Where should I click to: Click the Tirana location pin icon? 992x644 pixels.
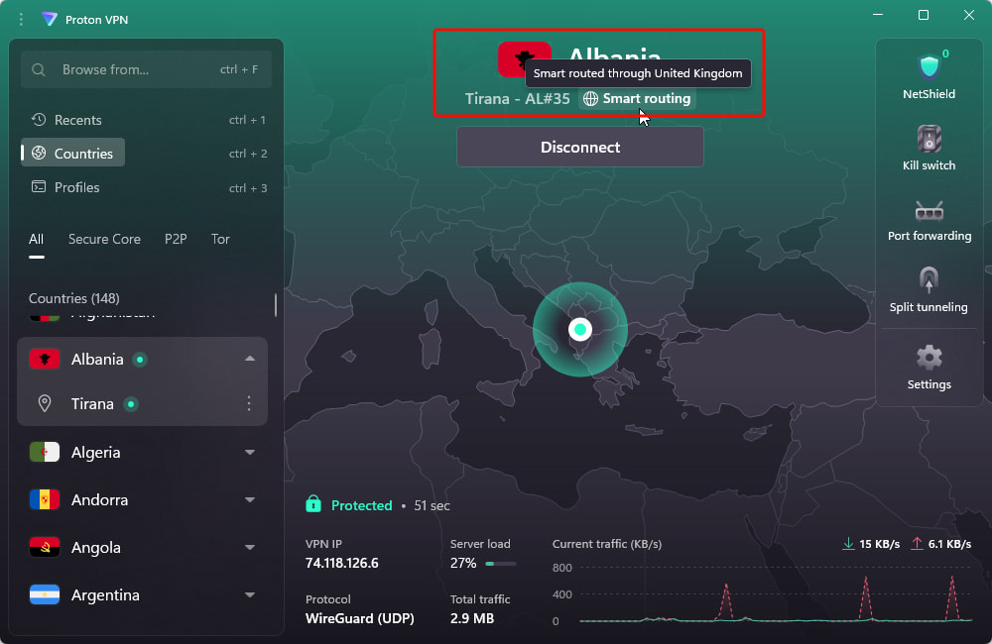pyautogui.click(x=45, y=403)
